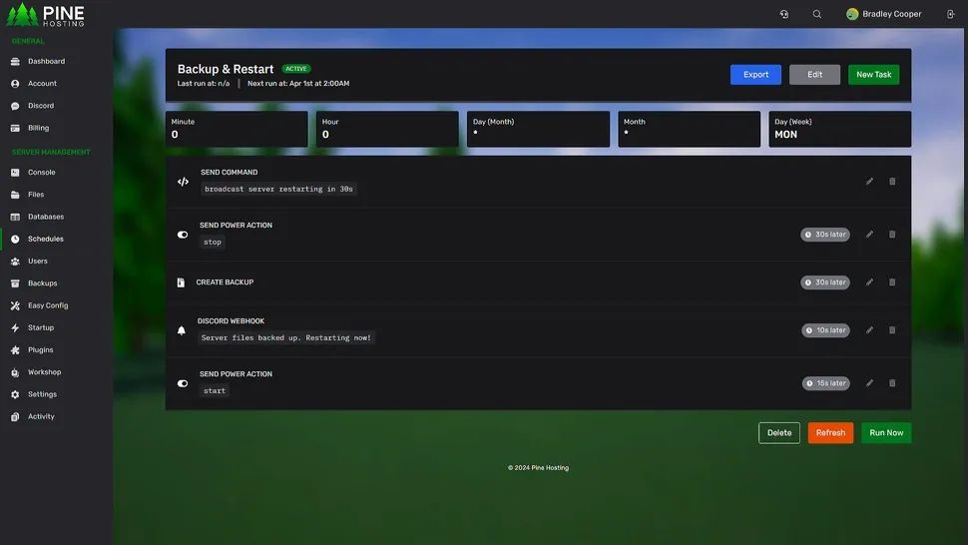Viewport: 968px width, 545px height.
Task: Click the green New Task button
Action: [873, 75]
